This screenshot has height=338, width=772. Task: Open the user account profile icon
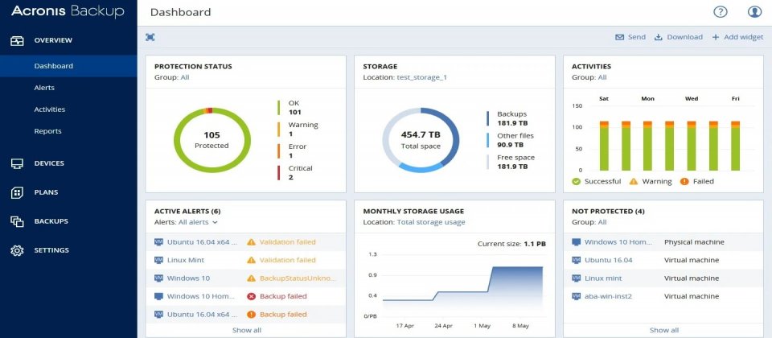(754, 12)
